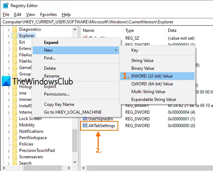Select the Mobility folder icon
This screenshot has width=213, height=171.
tap(15, 125)
